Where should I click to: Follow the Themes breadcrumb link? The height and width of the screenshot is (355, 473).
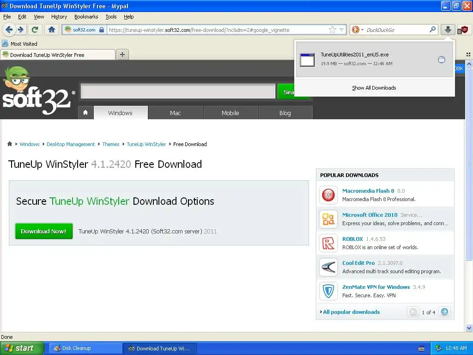pyautogui.click(x=111, y=144)
